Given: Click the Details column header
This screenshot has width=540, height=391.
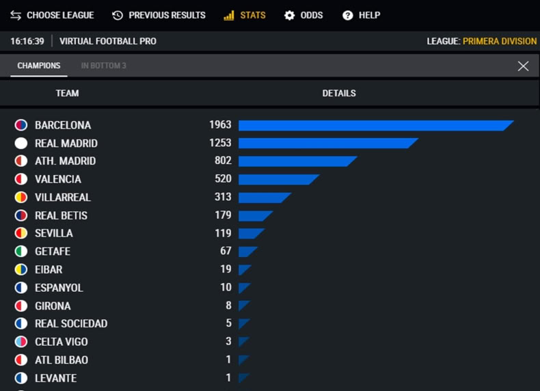Looking at the screenshot, I should pos(339,93).
